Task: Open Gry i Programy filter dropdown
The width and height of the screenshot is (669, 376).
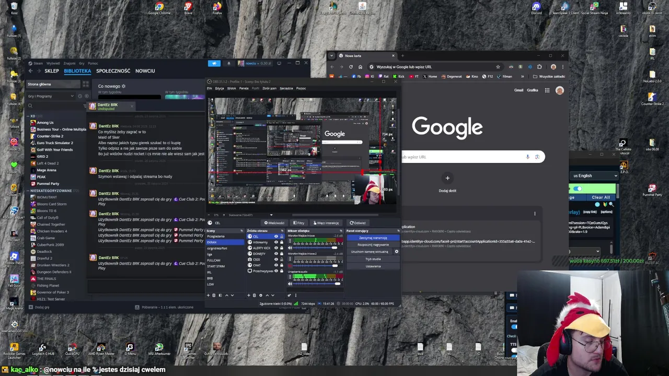Action: point(51,96)
